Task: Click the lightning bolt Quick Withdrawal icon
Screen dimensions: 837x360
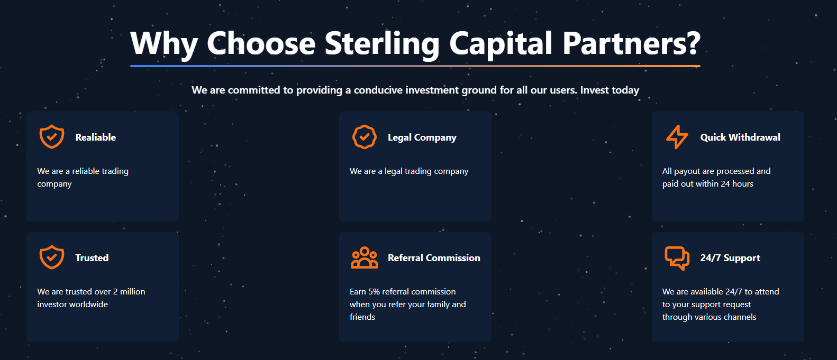Action: point(677,137)
